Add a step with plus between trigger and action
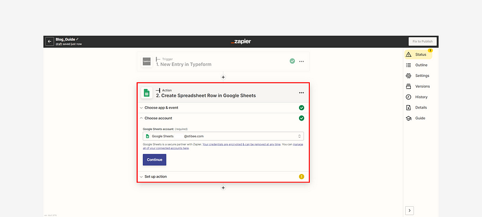482x217 pixels. (223, 77)
